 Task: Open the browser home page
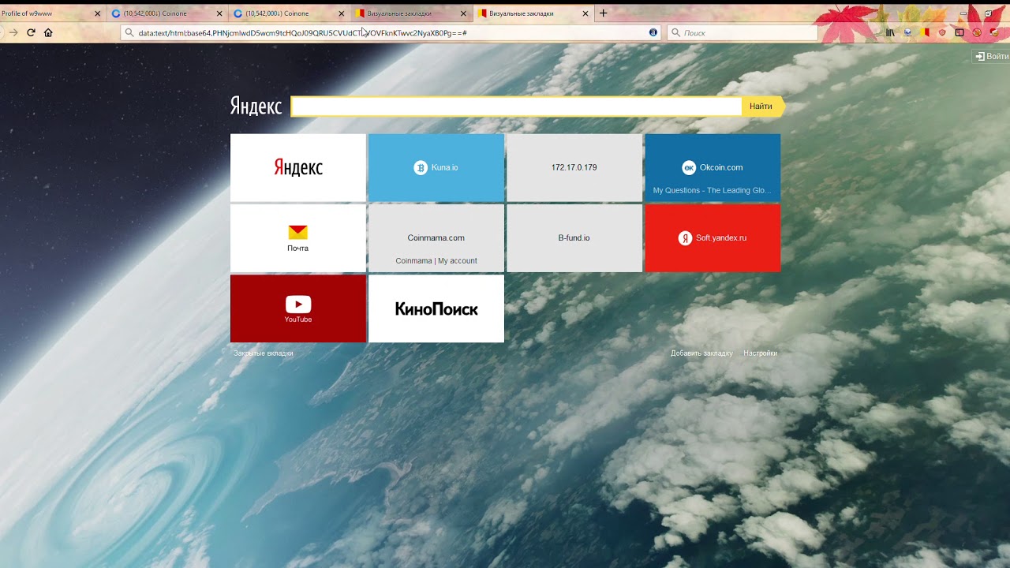48,33
